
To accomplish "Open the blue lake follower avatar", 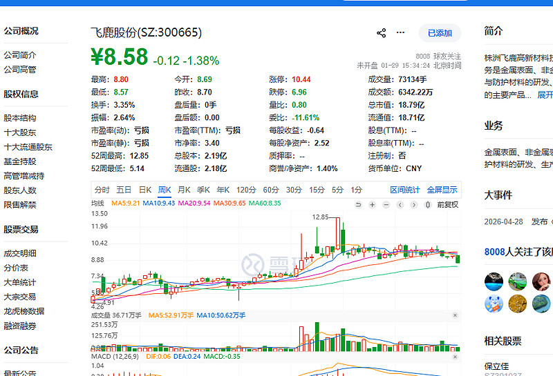I will [494, 281].
